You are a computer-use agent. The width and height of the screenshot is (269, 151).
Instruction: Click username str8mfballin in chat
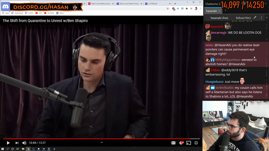225,88
